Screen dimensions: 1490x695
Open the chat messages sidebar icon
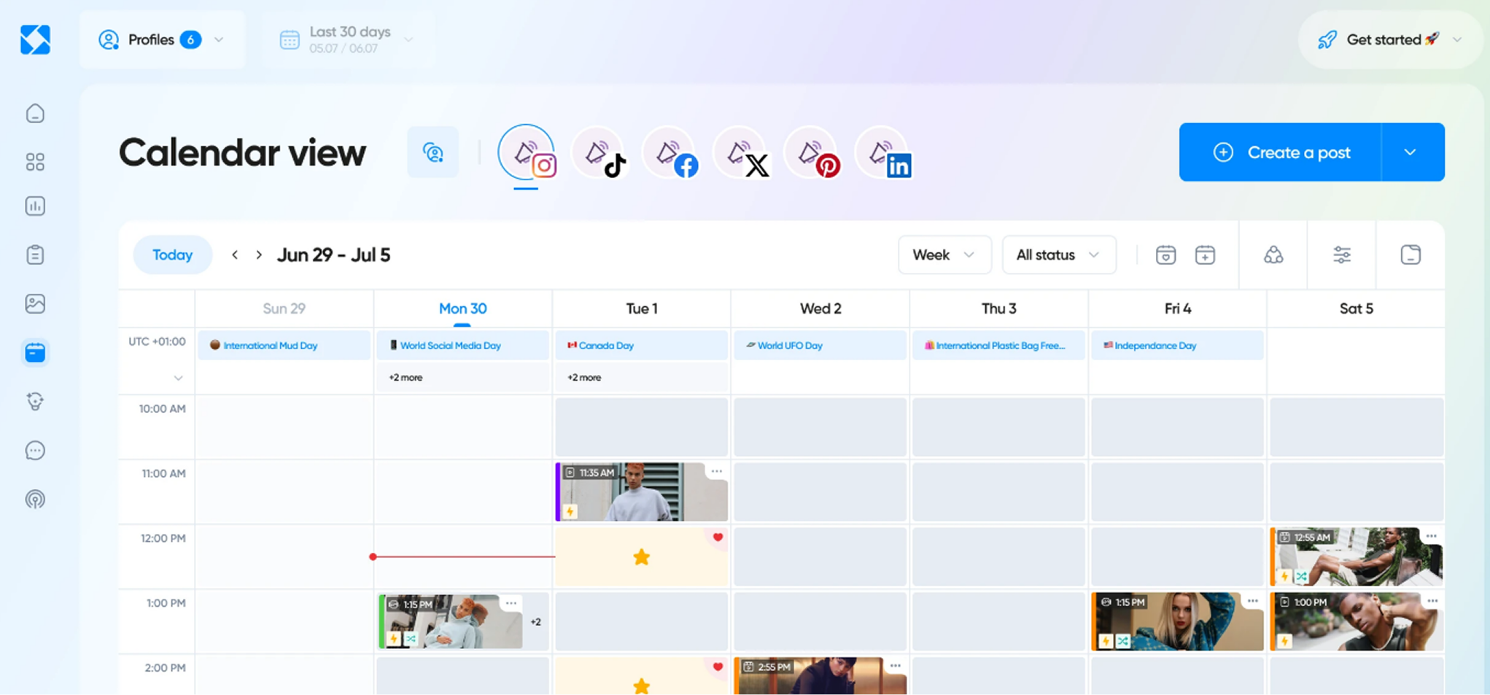[x=35, y=451]
